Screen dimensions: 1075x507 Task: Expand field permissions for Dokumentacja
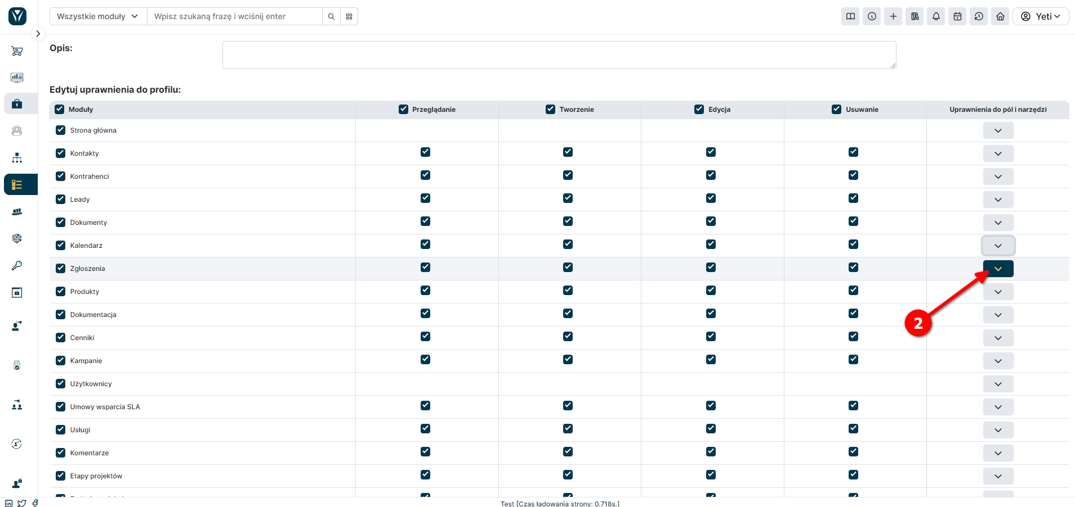pyautogui.click(x=998, y=315)
